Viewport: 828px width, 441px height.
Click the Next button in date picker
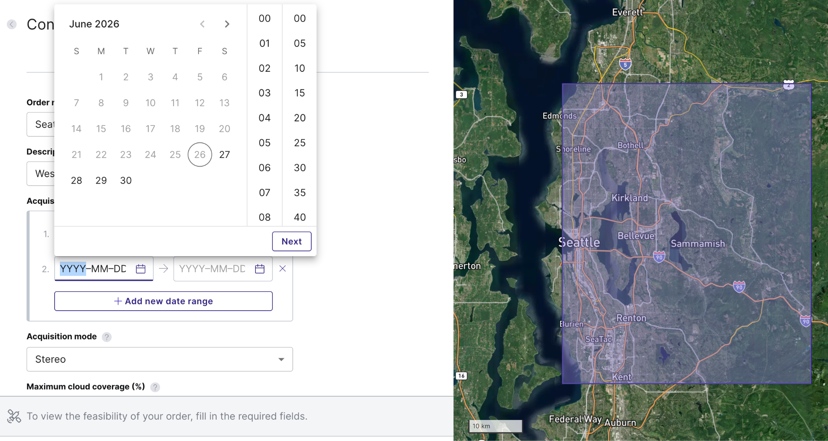pos(291,241)
